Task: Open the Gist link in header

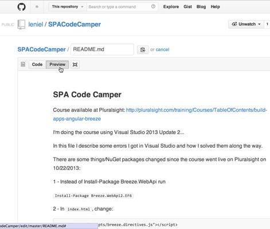Action: (x=187, y=7)
